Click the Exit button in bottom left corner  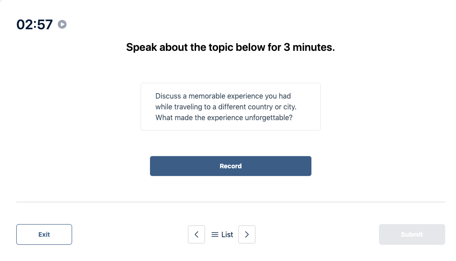coord(44,234)
